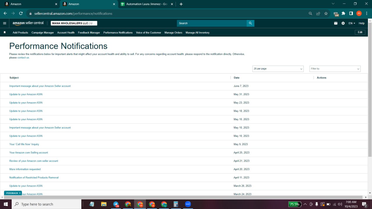
Task: Open the Chrome profile avatar m
Action: [359, 13]
